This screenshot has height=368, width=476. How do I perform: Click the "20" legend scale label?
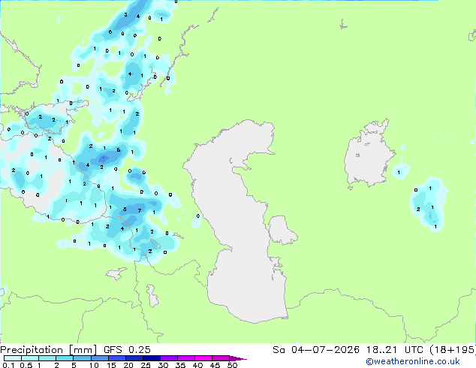click(x=128, y=365)
